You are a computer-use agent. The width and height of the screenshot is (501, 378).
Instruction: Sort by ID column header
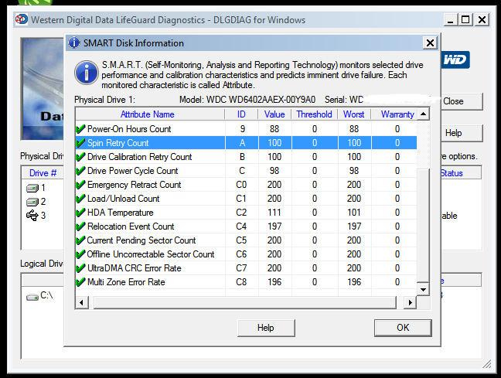241,114
